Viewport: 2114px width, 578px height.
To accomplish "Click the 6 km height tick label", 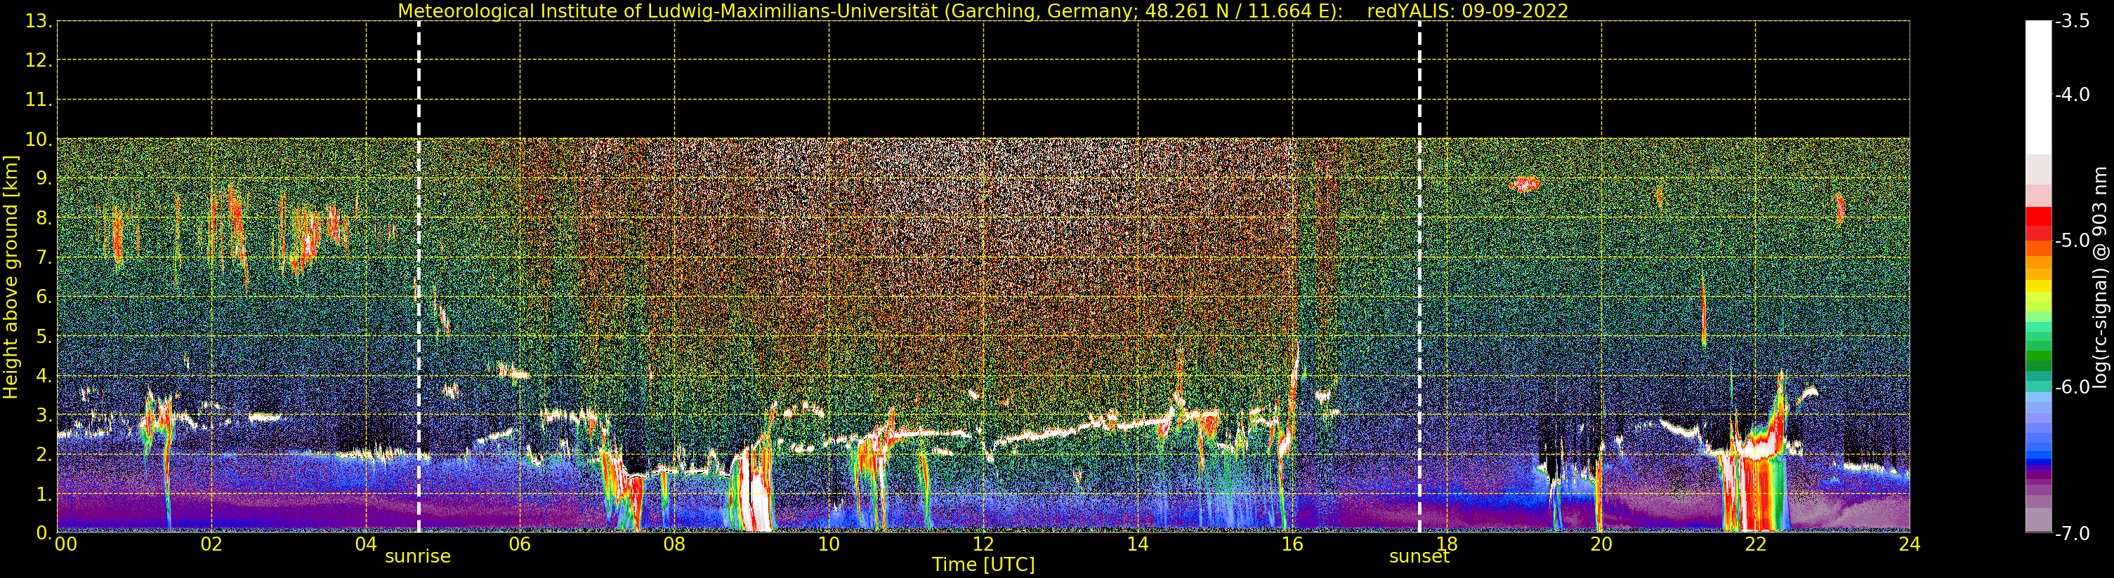I will tap(44, 297).
